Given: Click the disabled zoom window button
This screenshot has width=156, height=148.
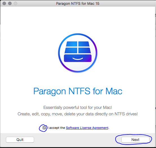Looking at the screenshot, I should coord(15,3).
